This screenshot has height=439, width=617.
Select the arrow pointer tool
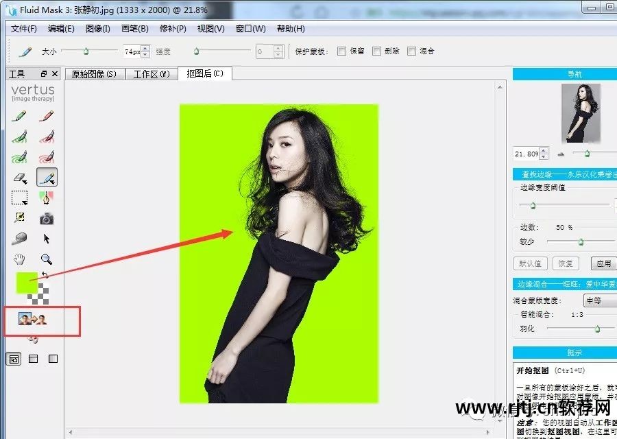click(x=47, y=239)
